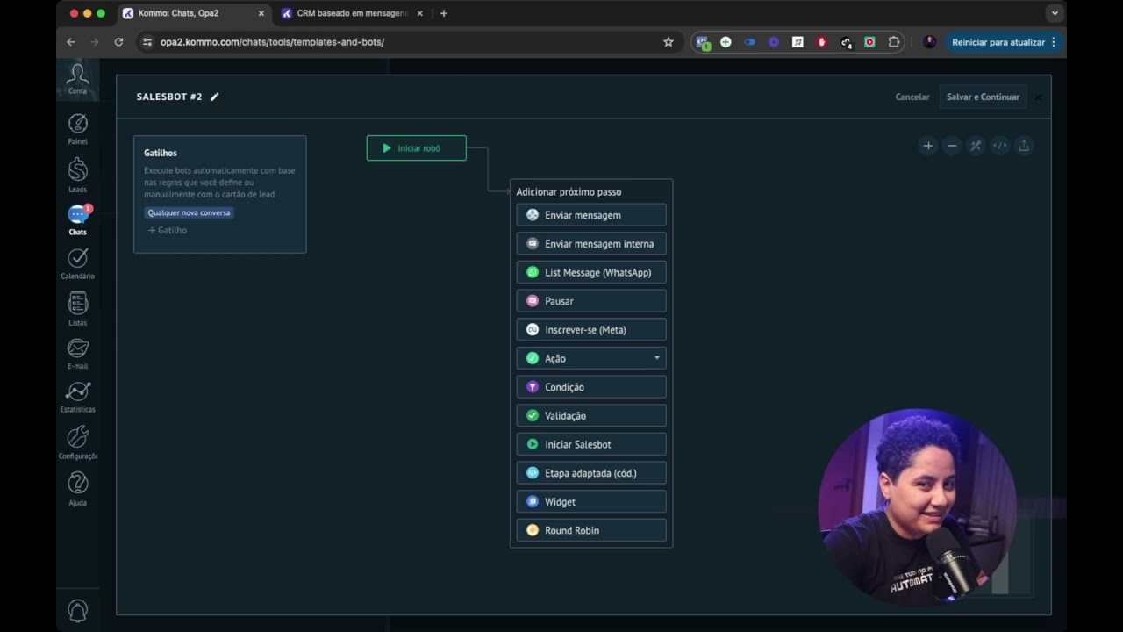Add Etapa adaptada (cód.) step
This screenshot has height=632, width=1123.
[591, 473]
